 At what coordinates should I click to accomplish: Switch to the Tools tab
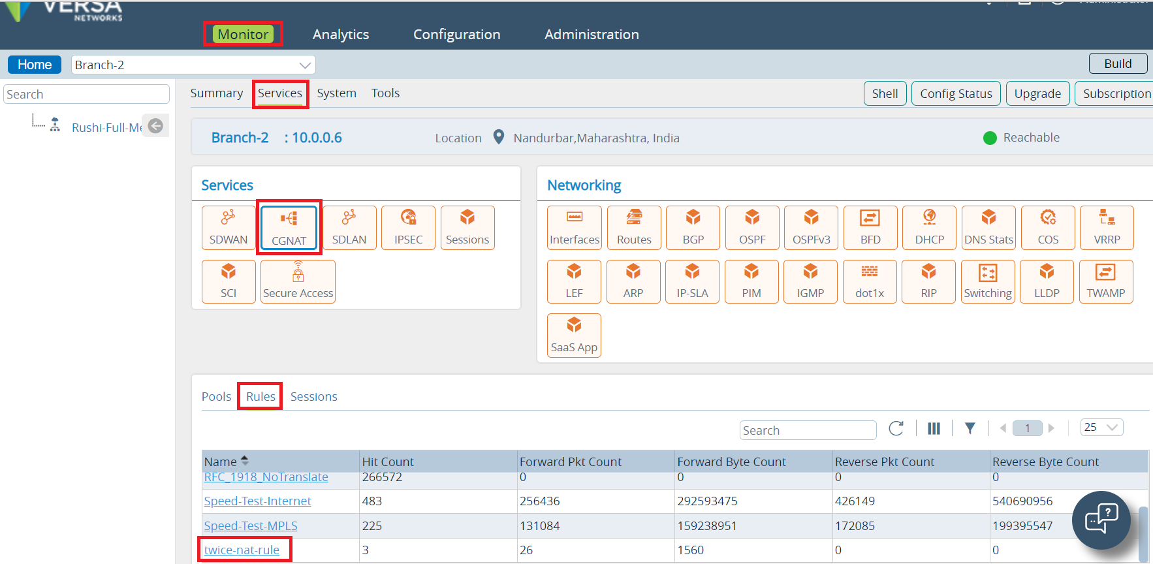click(x=386, y=93)
